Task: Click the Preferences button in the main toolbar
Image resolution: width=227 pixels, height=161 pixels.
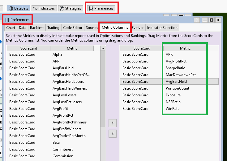Action: 101,8
